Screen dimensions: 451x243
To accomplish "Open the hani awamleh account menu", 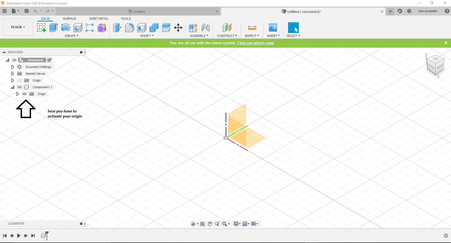I will (x=428, y=11).
